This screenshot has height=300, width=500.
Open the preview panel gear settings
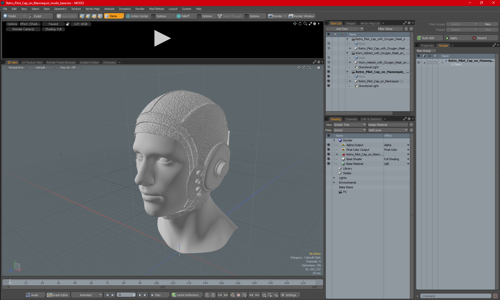pos(315,24)
